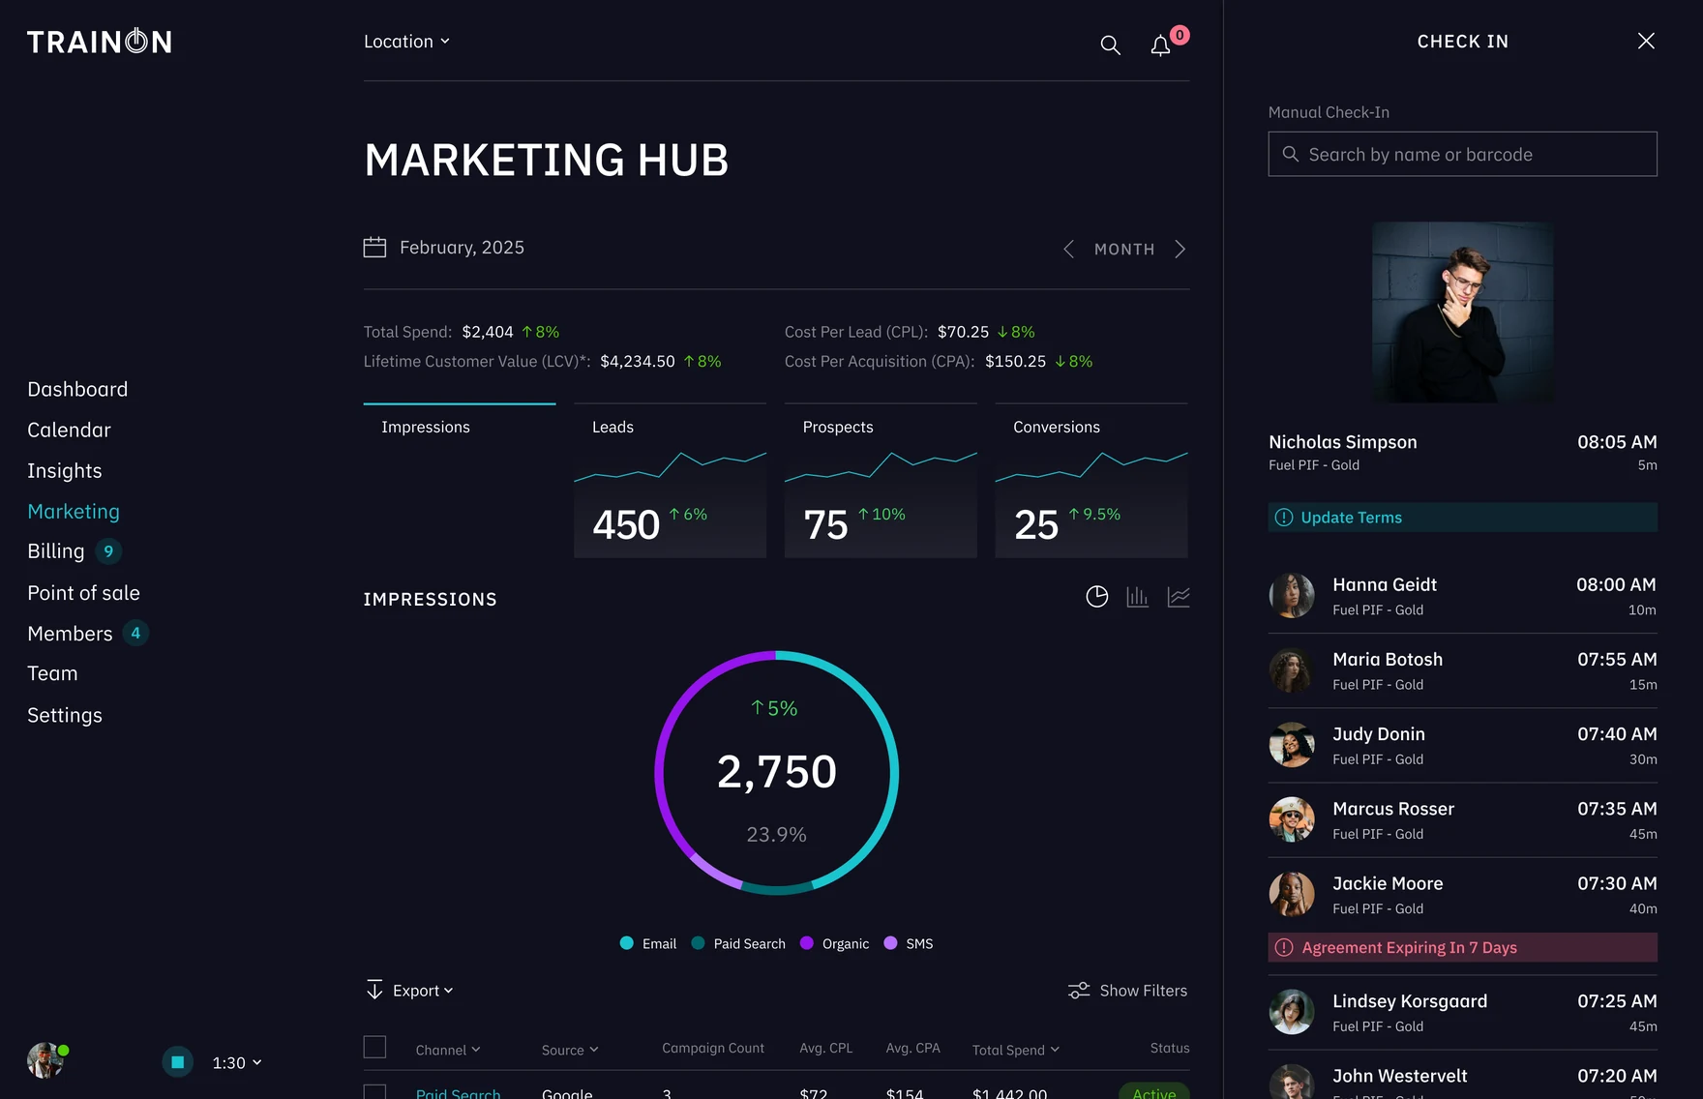
Task: Open the notifications bell icon
Action: 1160,45
